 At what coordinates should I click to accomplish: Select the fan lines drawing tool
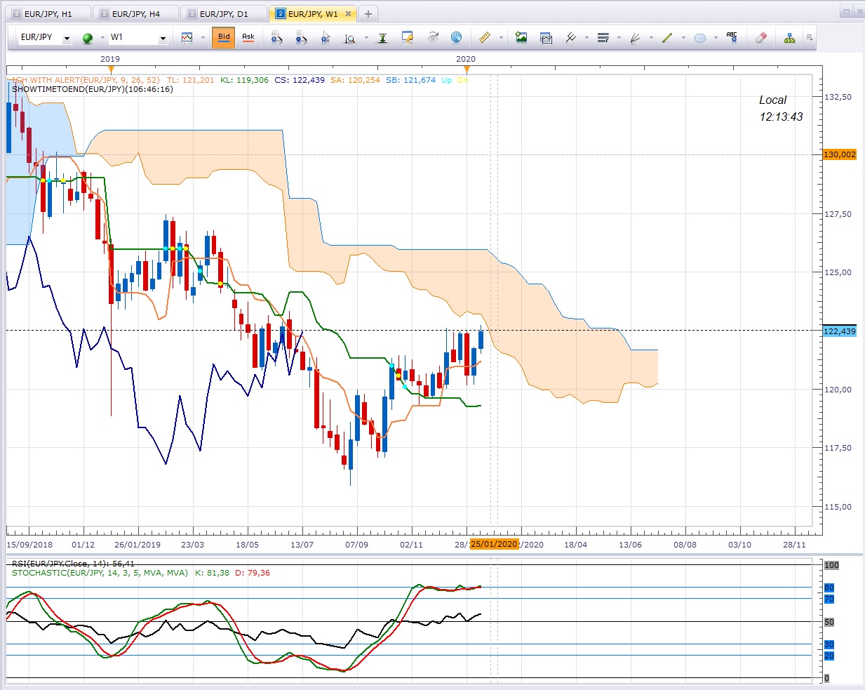click(635, 38)
